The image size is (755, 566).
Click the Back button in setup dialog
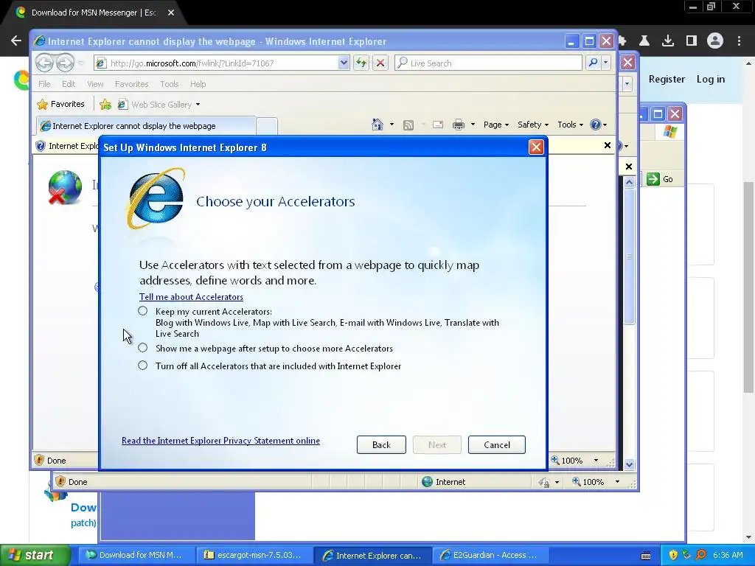[x=381, y=444]
